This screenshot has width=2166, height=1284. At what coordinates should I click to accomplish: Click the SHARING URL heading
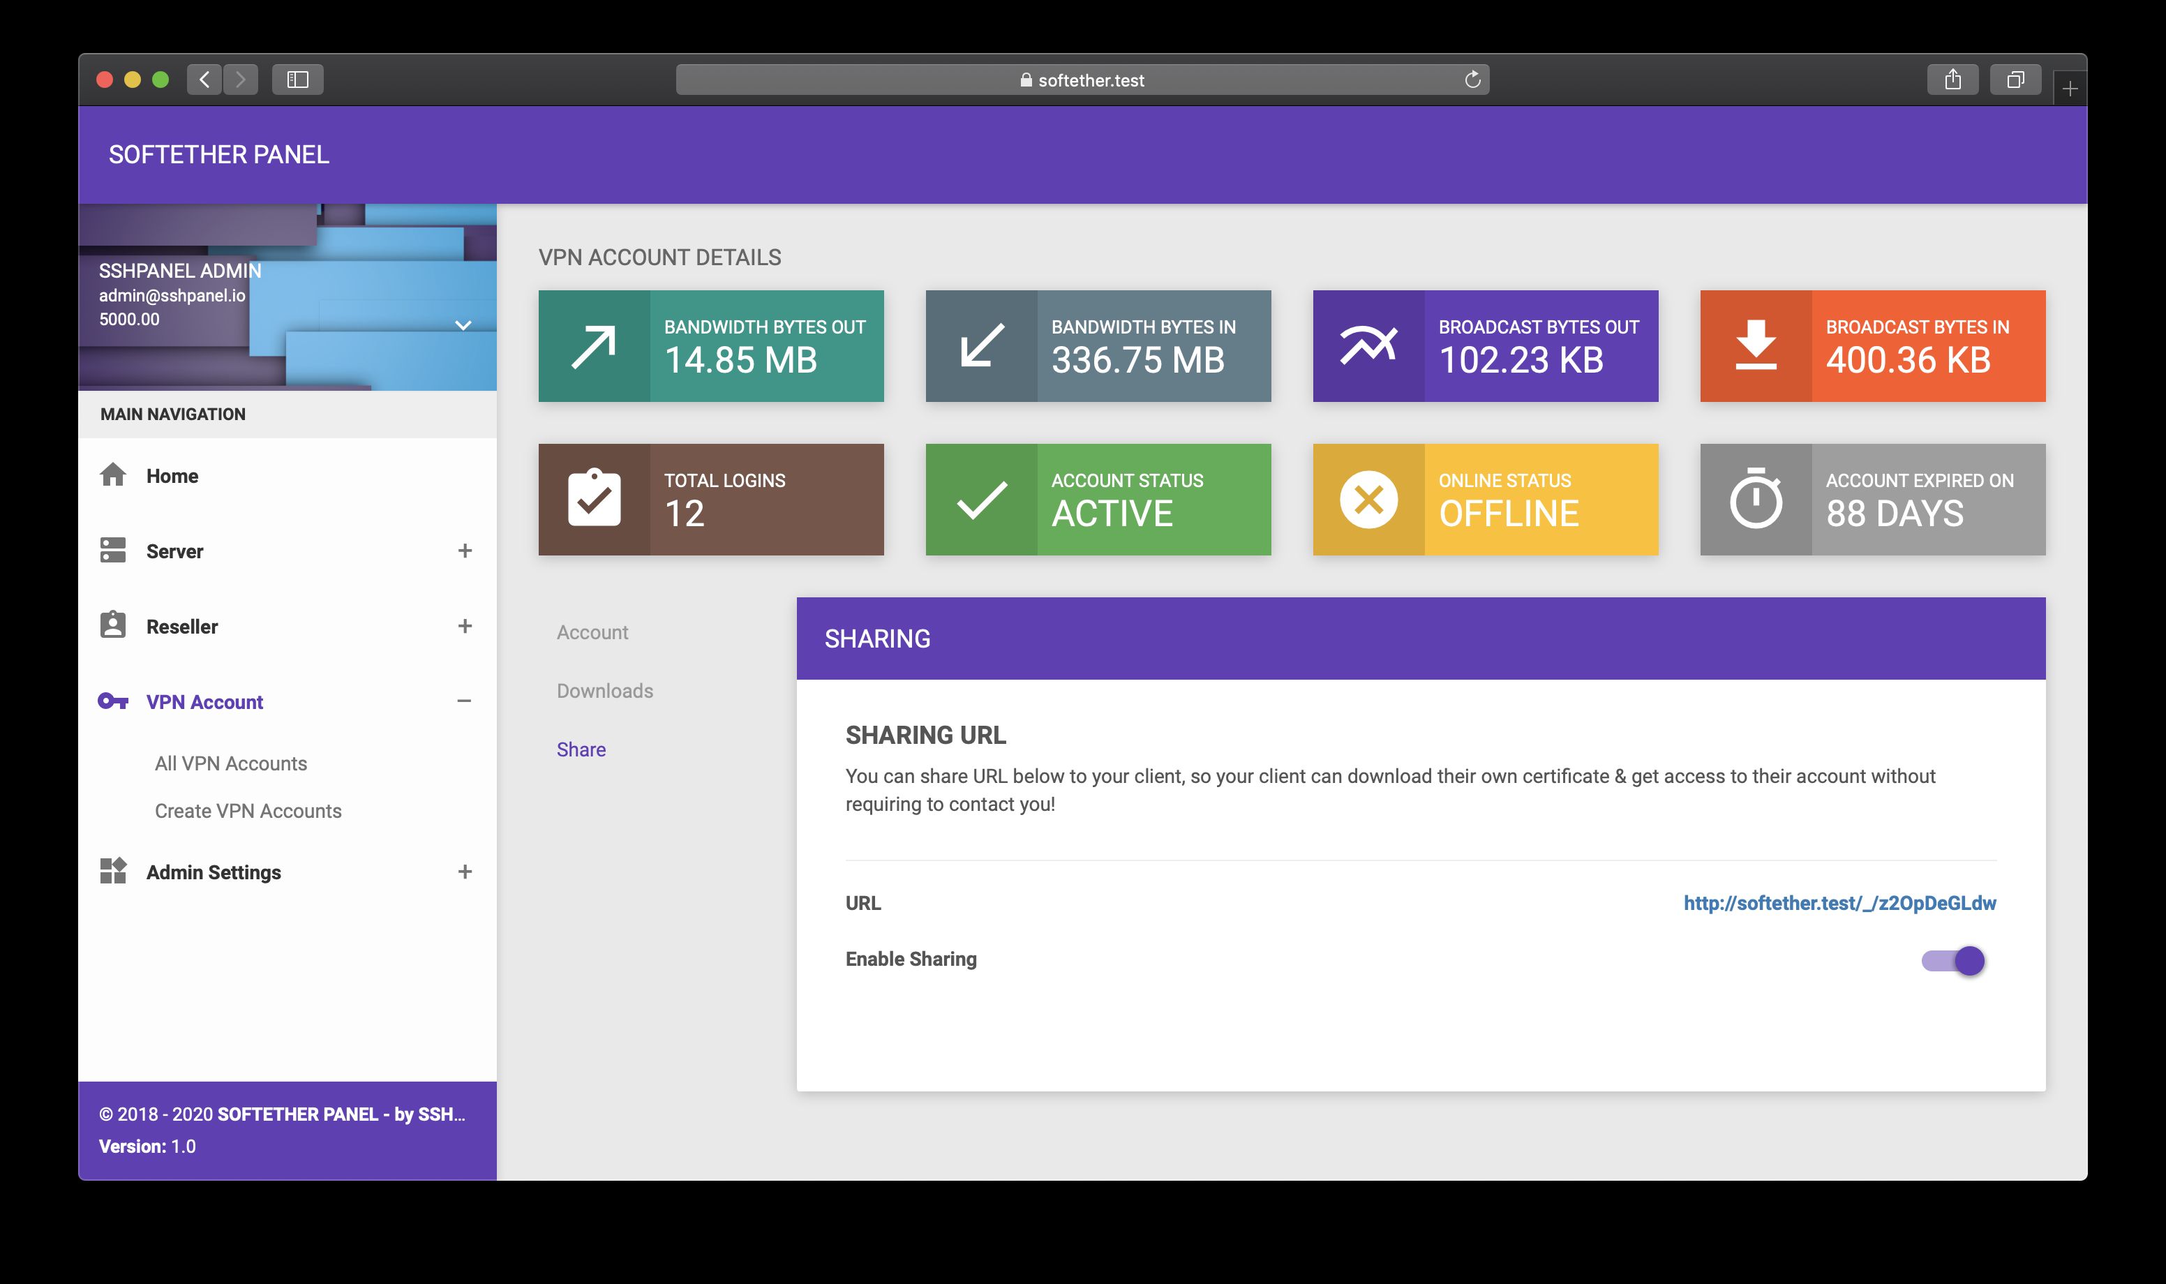(925, 736)
